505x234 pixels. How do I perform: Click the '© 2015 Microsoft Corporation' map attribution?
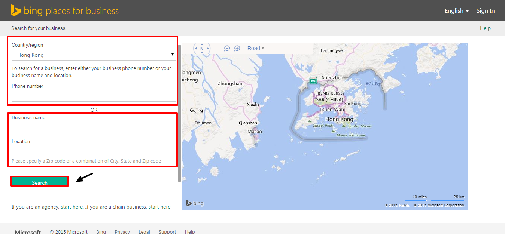[439, 205]
